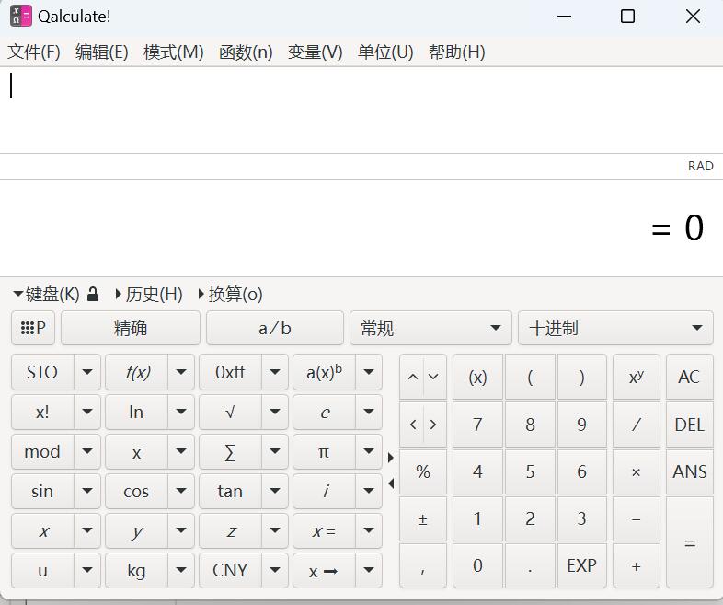
Task: Insert the variable z
Action: point(231,530)
